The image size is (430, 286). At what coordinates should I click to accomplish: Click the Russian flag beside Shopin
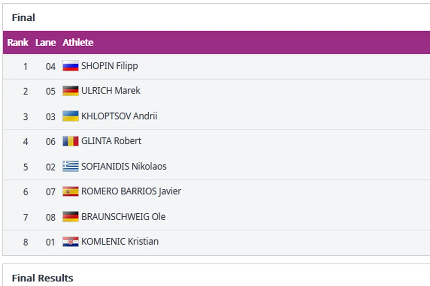point(70,66)
